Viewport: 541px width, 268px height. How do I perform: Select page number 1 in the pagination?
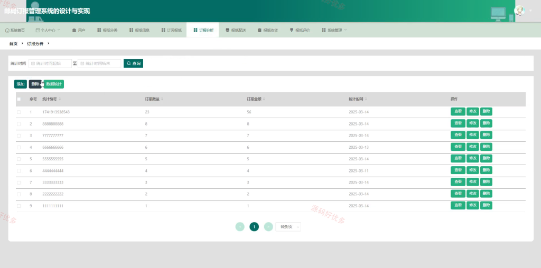[254, 227]
